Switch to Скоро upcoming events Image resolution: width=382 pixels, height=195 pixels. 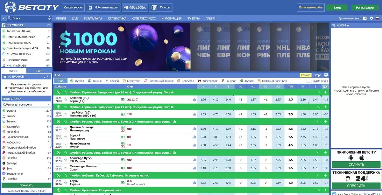[317, 75]
